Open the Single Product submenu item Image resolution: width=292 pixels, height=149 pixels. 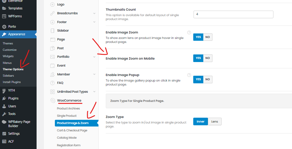click(x=67, y=116)
